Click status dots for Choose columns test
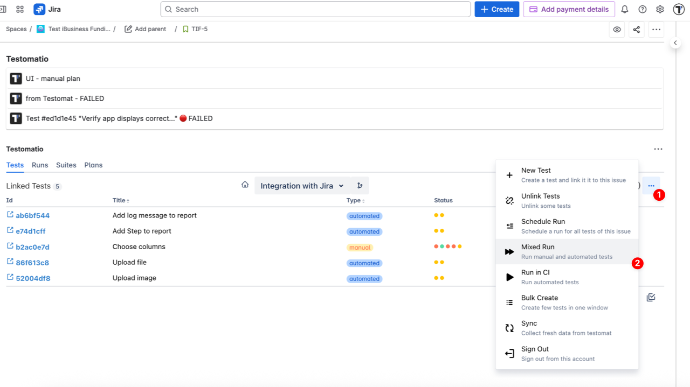This screenshot has height=387, width=690. coord(447,247)
